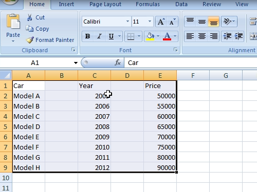The height and width of the screenshot is (192, 257).
Task: Switch to the Insert tab
Action: pyautogui.click(x=66, y=4)
